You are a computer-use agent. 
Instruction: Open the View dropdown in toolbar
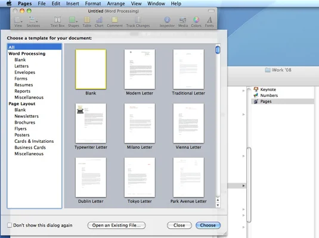(18, 20)
